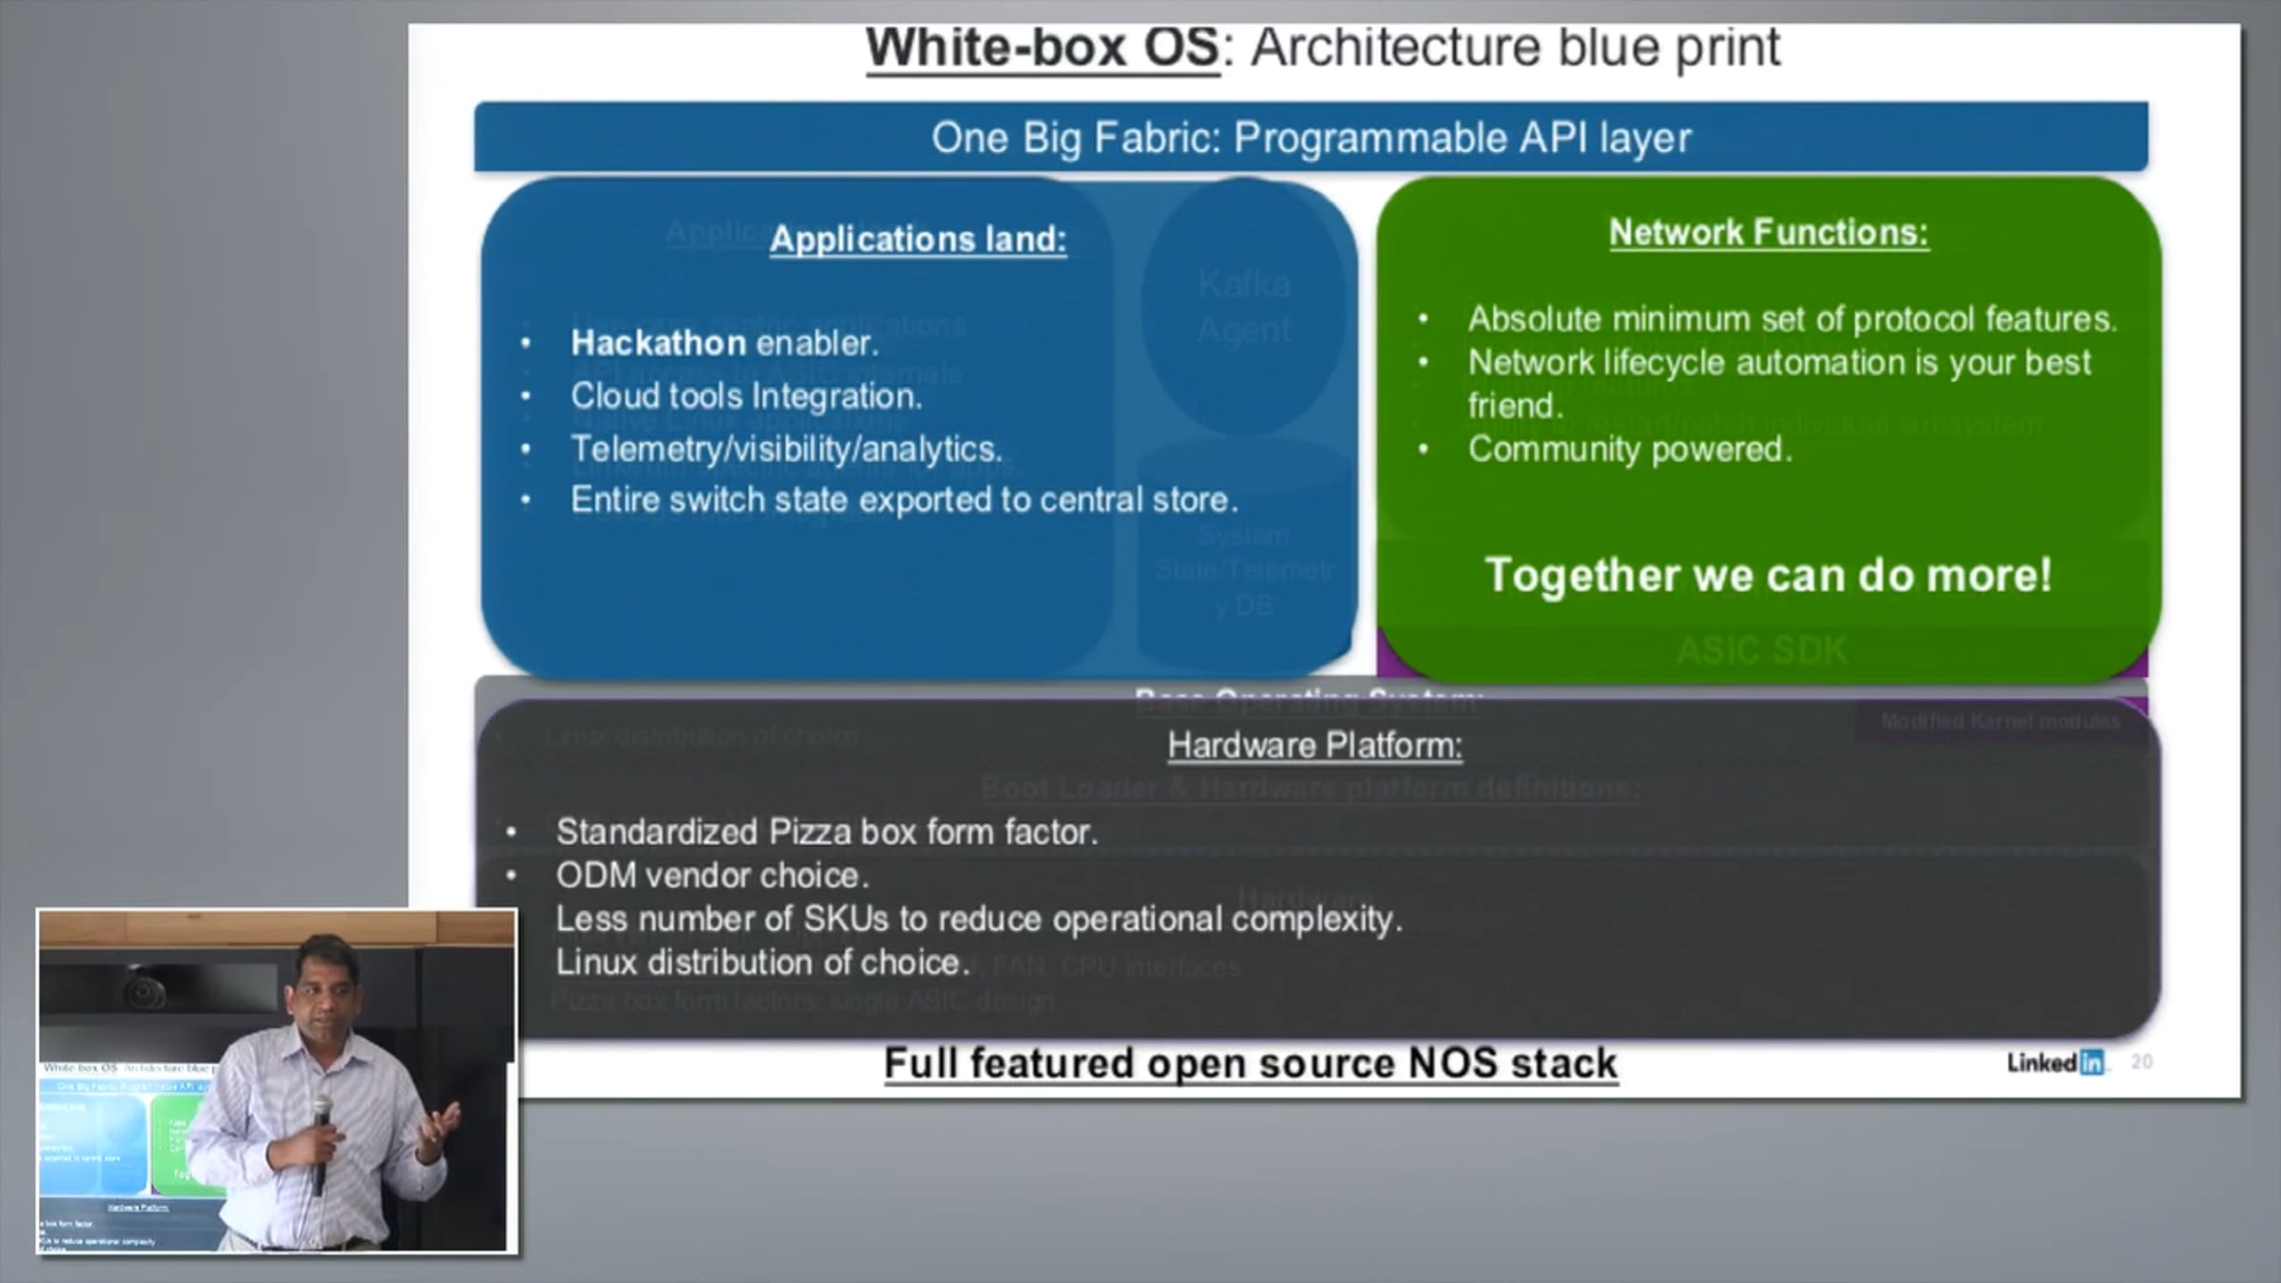Click the Hackathon enabler bullet

coord(723,343)
